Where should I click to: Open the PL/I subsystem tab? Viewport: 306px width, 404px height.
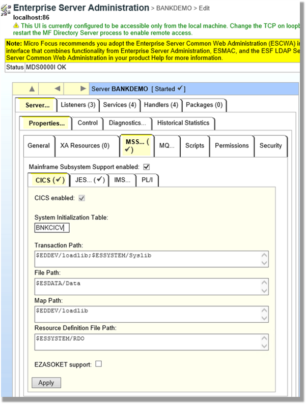pos(147,180)
